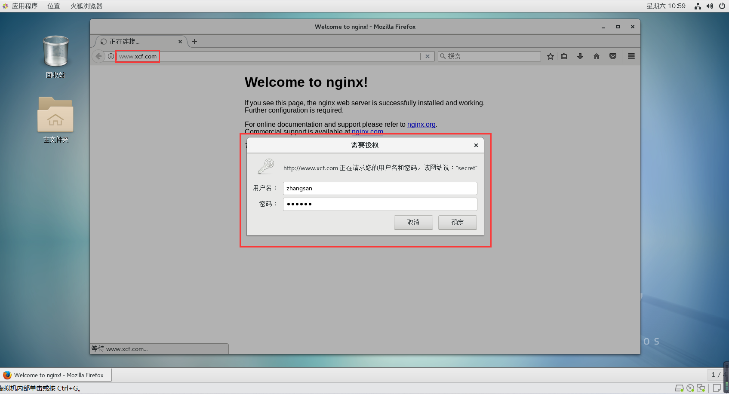
Task: Open the Firefox hamburger menu
Action: [631, 56]
